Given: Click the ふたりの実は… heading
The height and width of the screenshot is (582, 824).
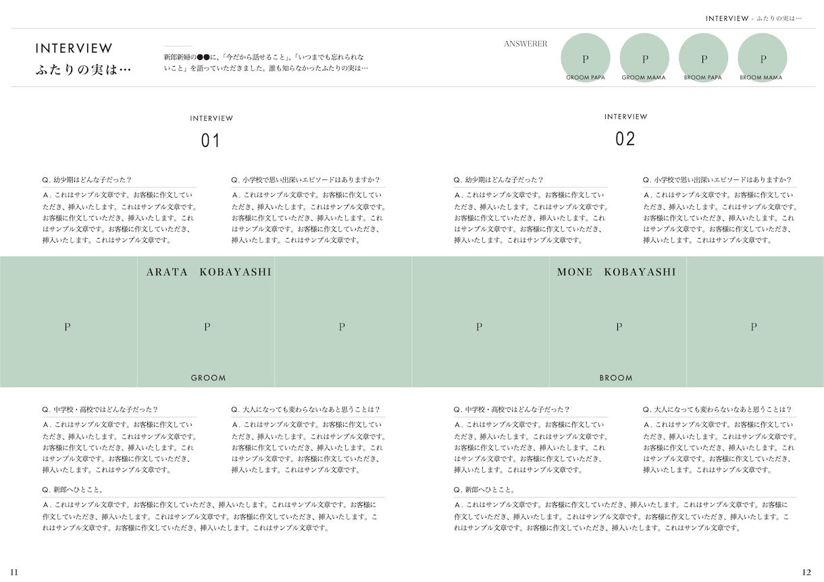Looking at the screenshot, I should pos(83,70).
